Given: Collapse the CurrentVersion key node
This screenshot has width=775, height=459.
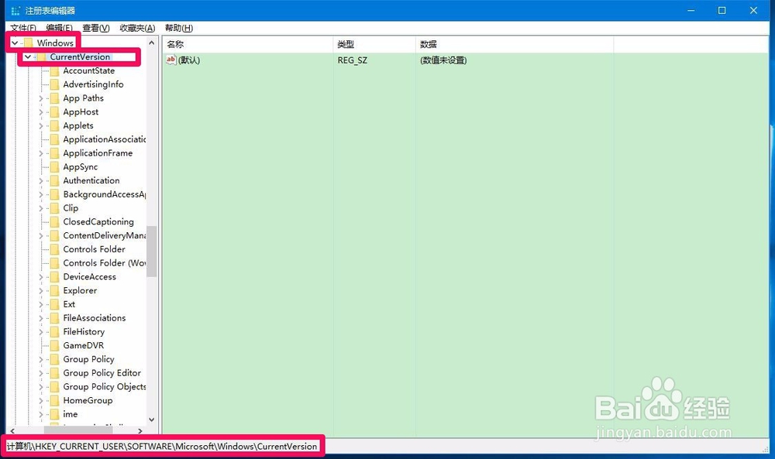Looking at the screenshot, I should tap(28, 57).
